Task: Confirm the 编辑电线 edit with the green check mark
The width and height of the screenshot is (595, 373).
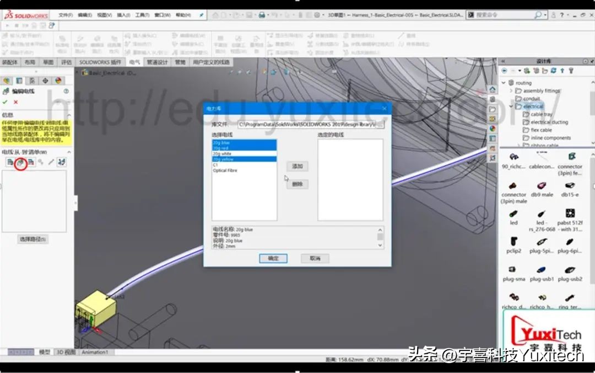Action: coord(6,101)
